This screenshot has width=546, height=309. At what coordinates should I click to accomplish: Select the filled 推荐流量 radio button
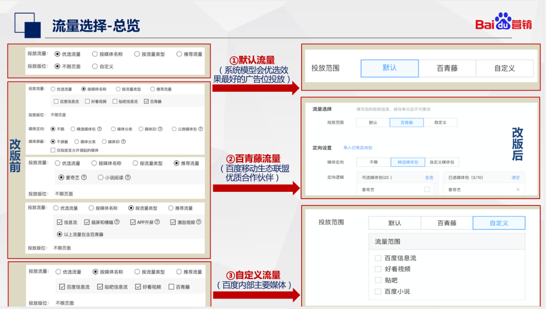[x=177, y=163]
